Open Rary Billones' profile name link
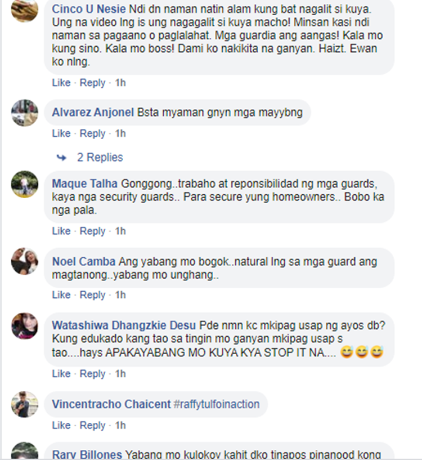The image size is (422, 460). [x=87, y=454]
